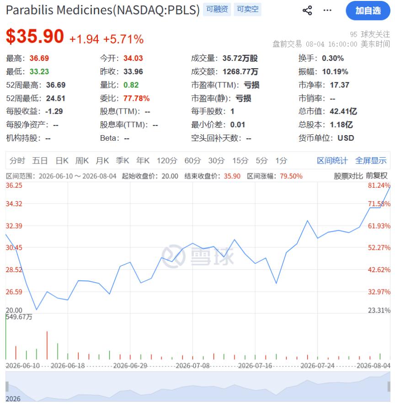
Task: Click the Parabilis Medicines(NASDAQ:PBLS) title
Action: pos(102,10)
